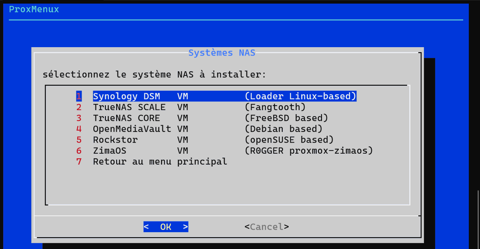Click the (FreeBSD based) description
480x249 pixels.
click(x=286, y=118)
